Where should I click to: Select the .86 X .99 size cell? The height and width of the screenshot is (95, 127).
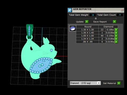(87, 42)
